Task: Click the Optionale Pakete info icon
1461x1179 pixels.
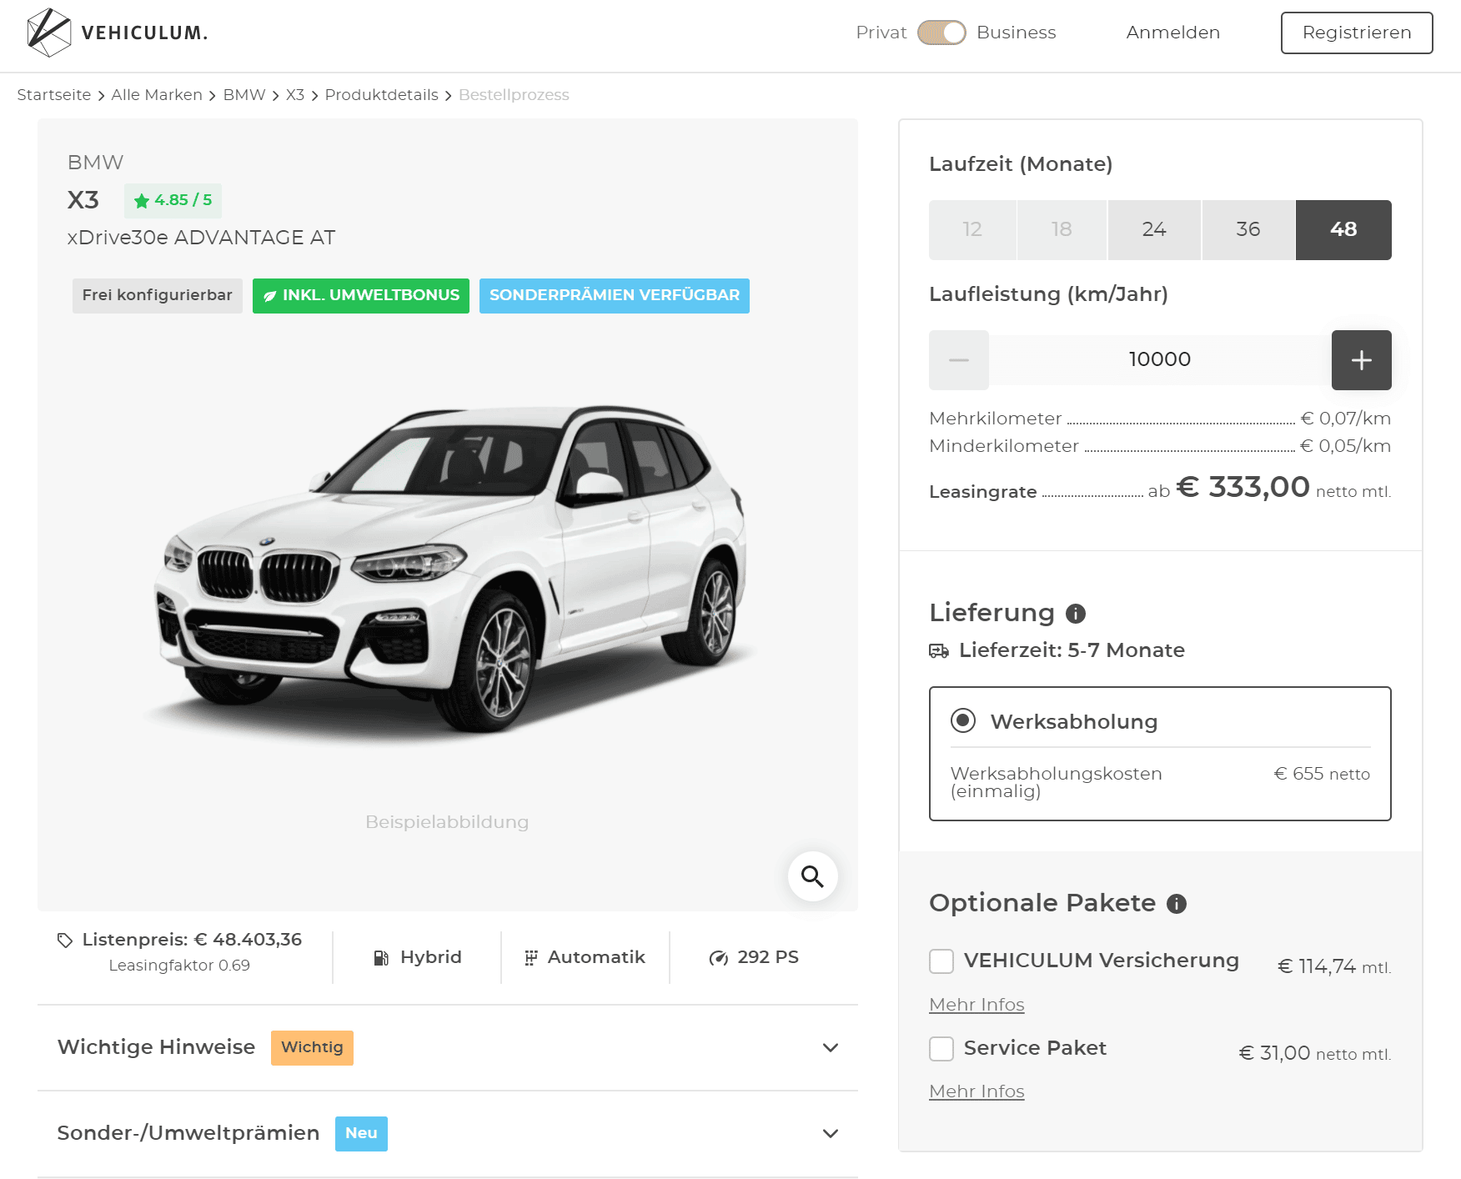Action: point(1177,904)
